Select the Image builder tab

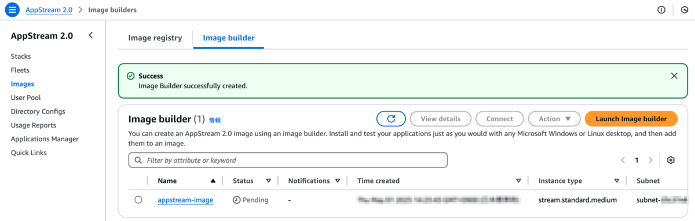coord(229,38)
